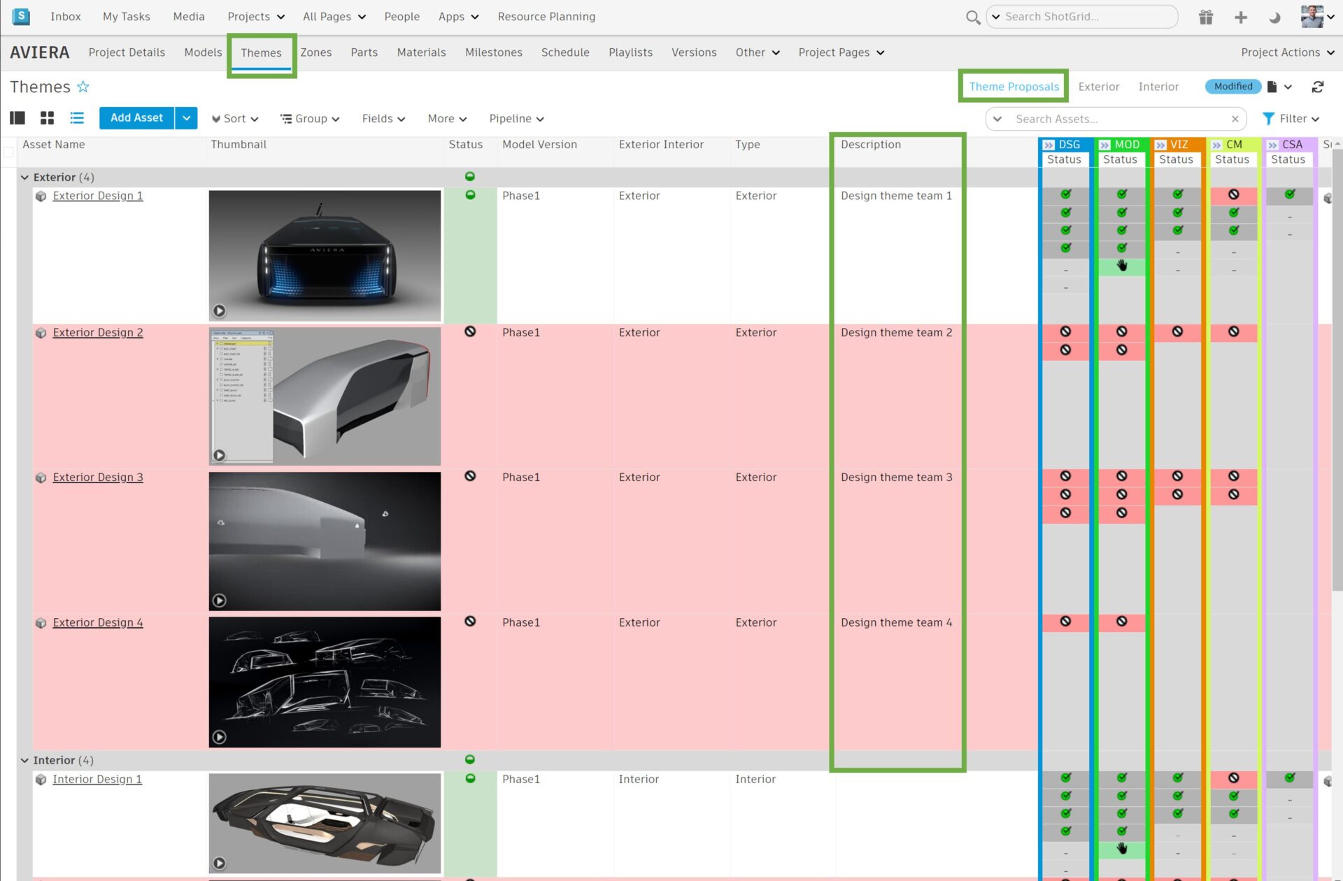Image resolution: width=1343 pixels, height=881 pixels.
Task: Switch to the Interior page tab
Action: [x=1158, y=87]
